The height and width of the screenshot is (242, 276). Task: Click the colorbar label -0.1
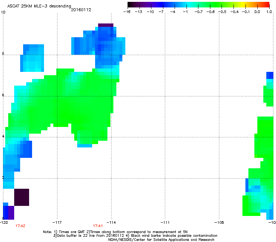(246, 12)
